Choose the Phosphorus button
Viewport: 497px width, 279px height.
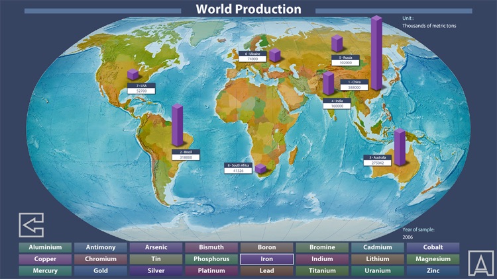tap(211, 259)
